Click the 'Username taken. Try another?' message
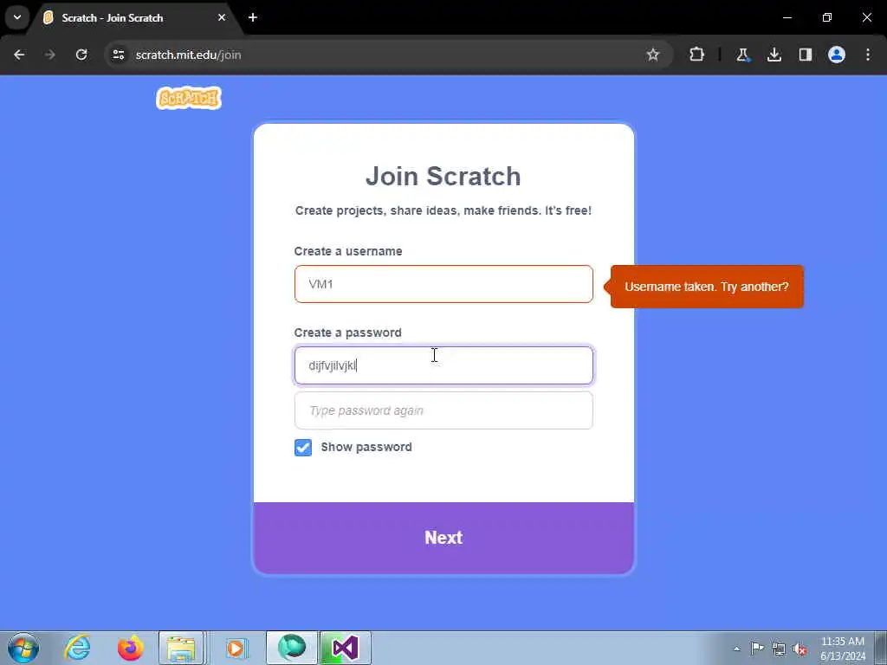The height and width of the screenshot is (665, 887). point(707,287)
